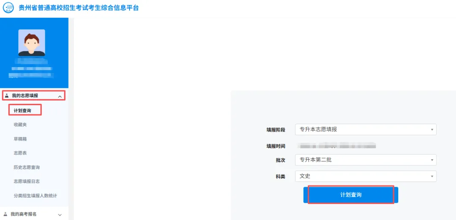The height and width of the screenshot is (220, 456).
Task: Open the 填报阶段 dropdown
Action: pos(366,130)
